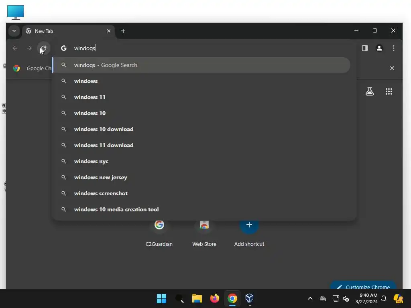Open the clock showing 9:40 AM
This screenshot has width=411, height=308.
(366, 298)
